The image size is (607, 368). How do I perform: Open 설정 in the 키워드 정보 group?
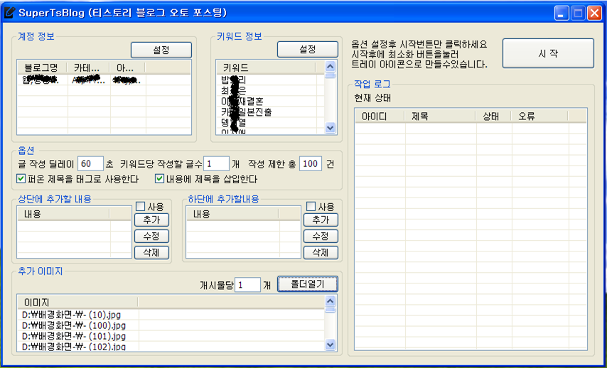[307, 49]
